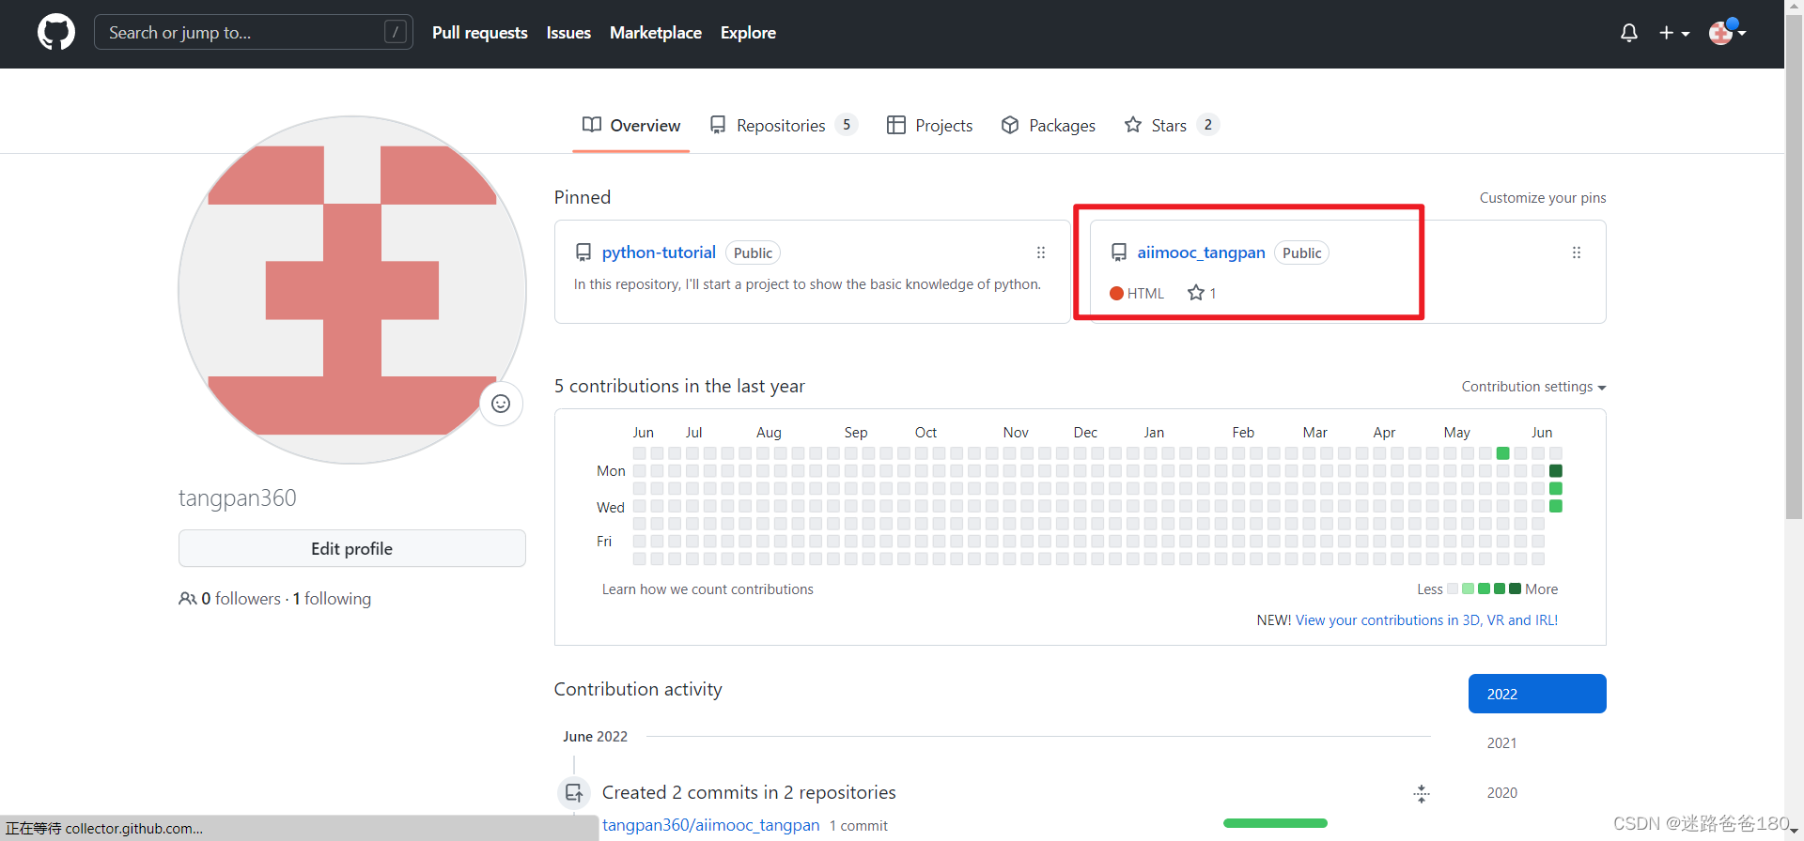Click the darkest green legend swatch near More
1804x841 pixels.
click(1515, 589)
